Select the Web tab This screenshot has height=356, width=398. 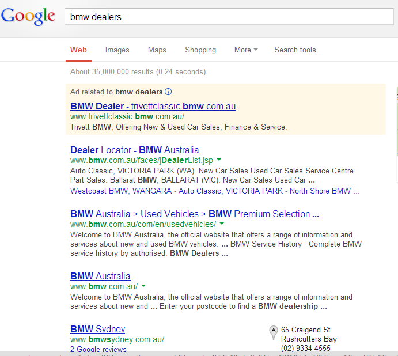point(78,50)
